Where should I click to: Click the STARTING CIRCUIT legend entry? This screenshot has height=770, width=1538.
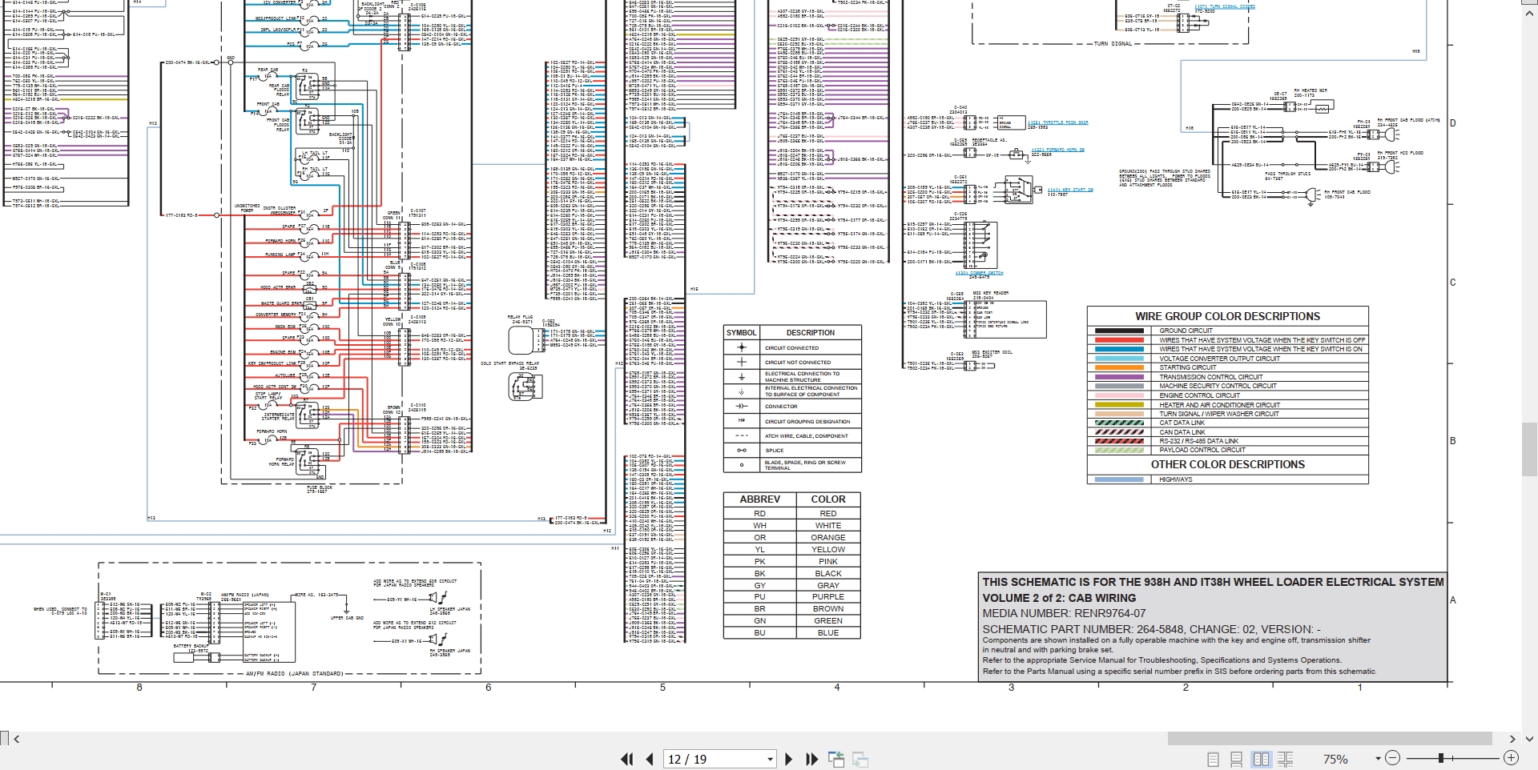(1187, 367)
